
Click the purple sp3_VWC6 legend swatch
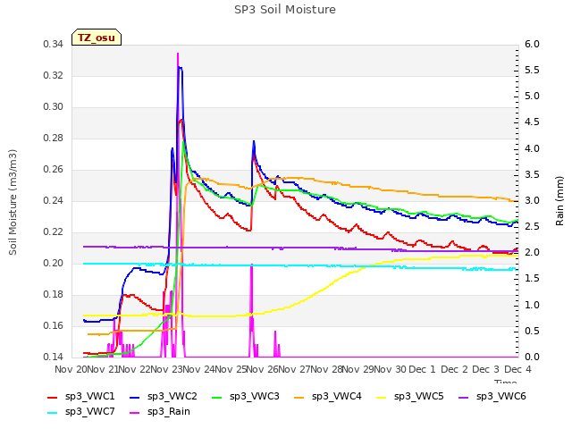tap(464, 398)
